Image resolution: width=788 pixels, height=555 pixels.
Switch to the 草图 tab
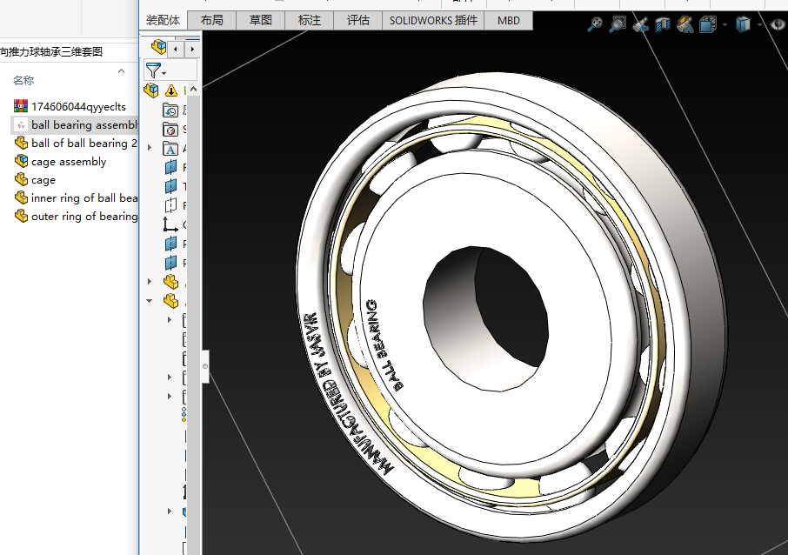(x=260, y=20)
